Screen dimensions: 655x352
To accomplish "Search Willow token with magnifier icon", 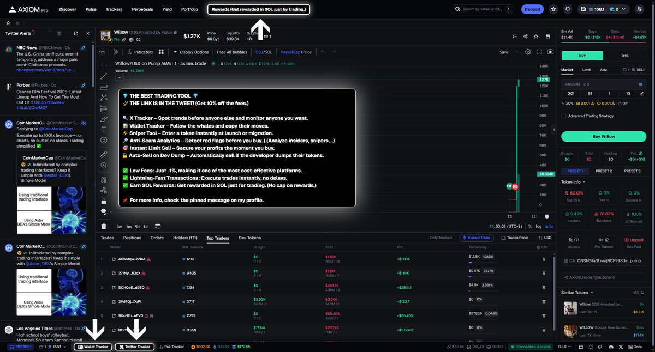I will (x=139, y=40).
